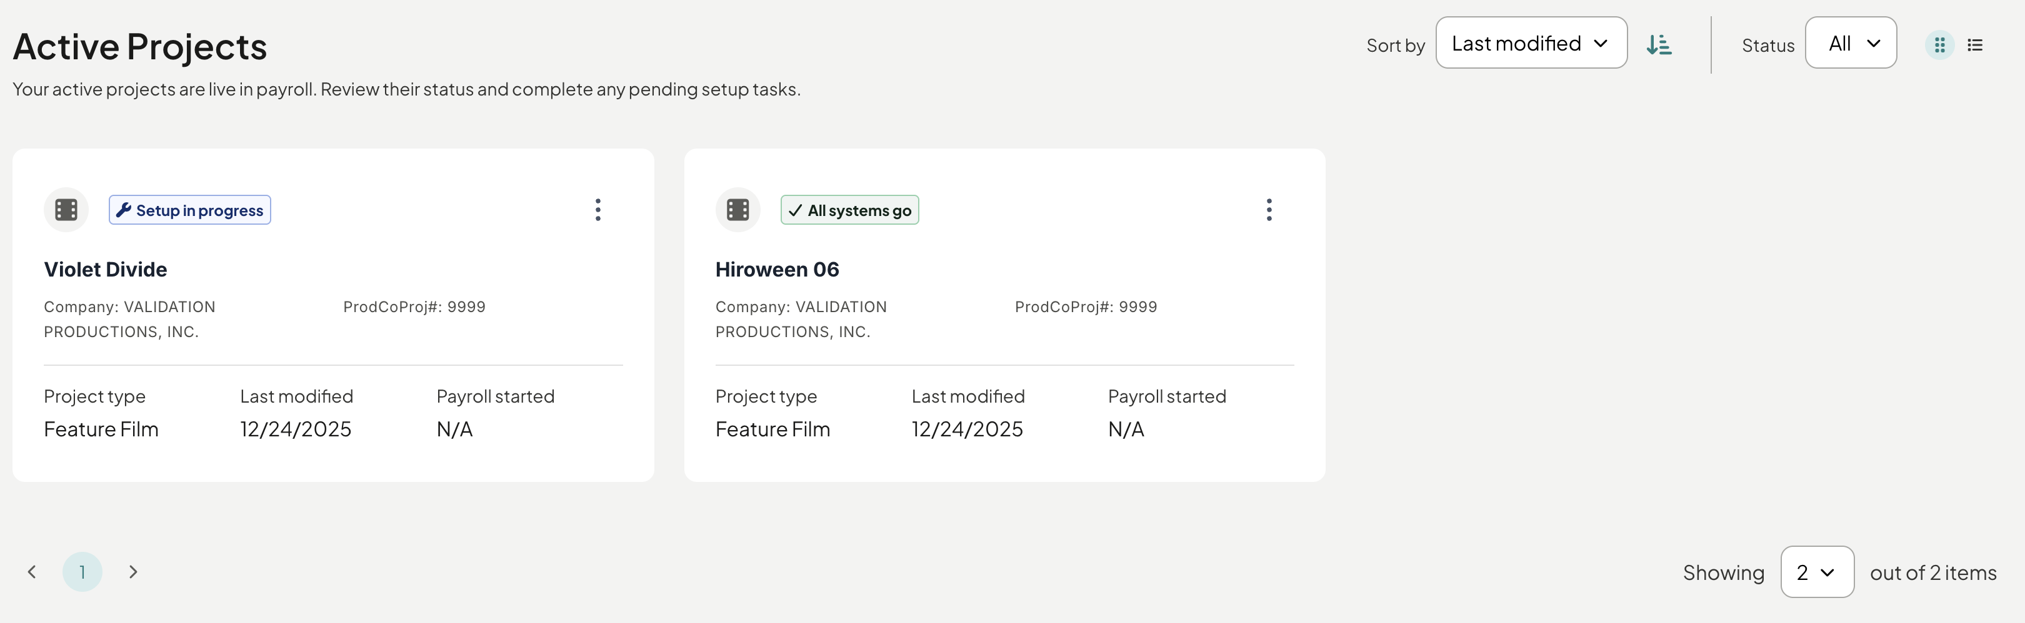Image resolution: width=2025 pixels, height=623 pixels.
Task: Click Violet Divide's last modified date
Action: [x=296, y=429]
